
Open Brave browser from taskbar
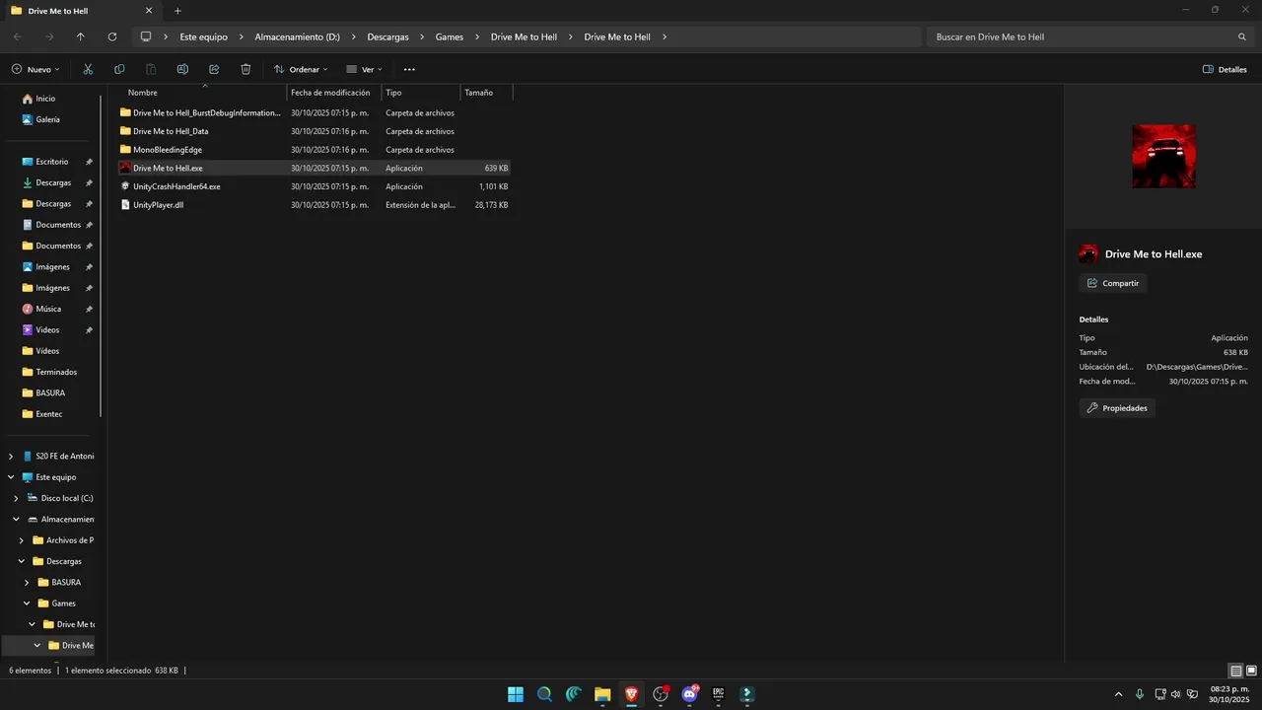[x=632, y=694]
